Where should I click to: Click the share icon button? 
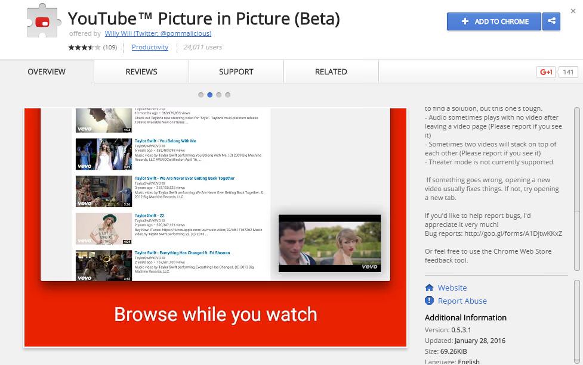point(551,21)
